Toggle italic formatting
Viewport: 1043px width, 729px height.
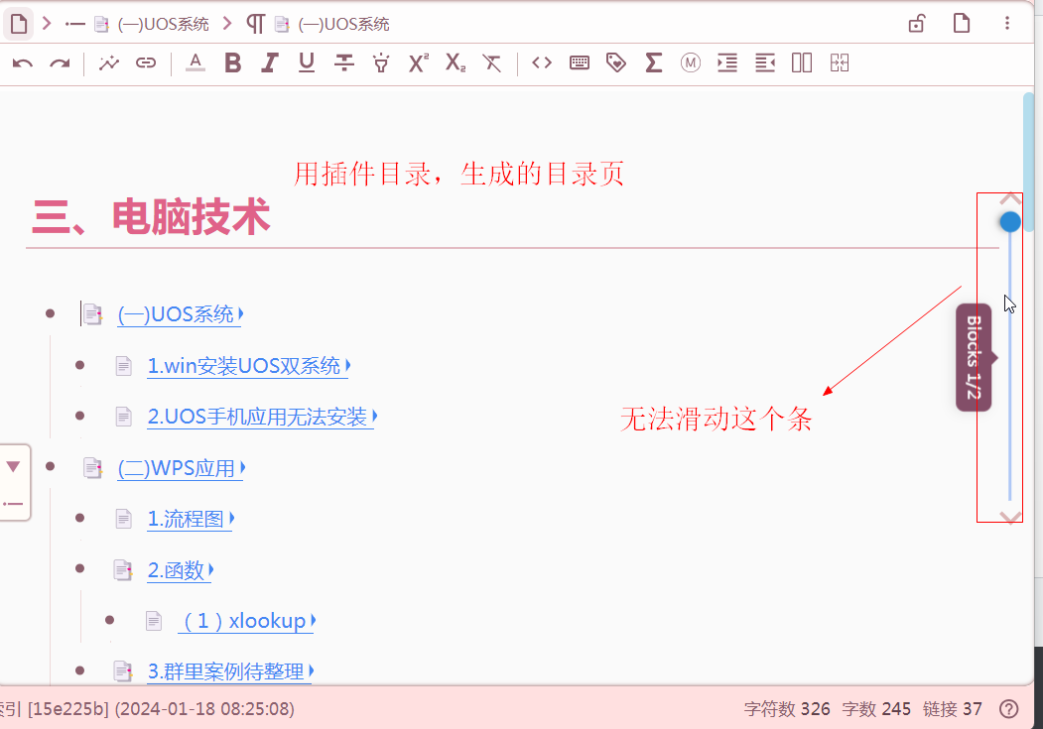point(269,63)
